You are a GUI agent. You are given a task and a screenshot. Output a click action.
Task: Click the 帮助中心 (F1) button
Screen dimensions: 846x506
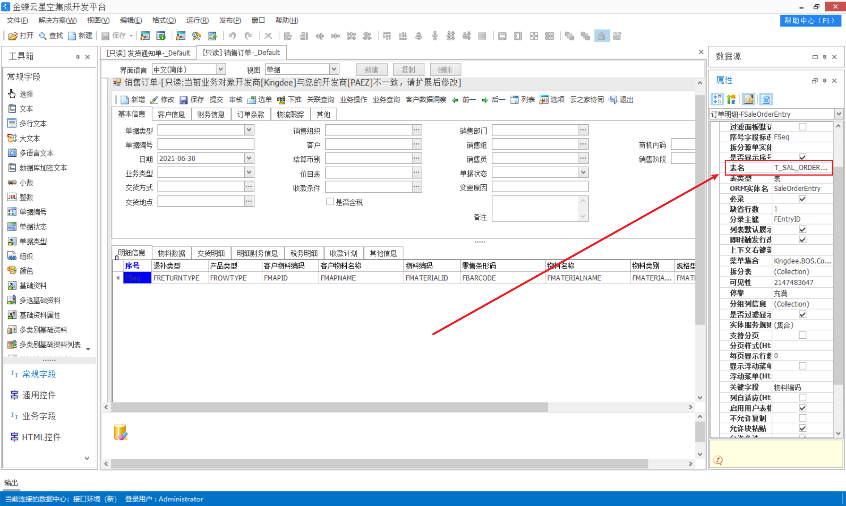pyautogui.click(x=810, y=20)
